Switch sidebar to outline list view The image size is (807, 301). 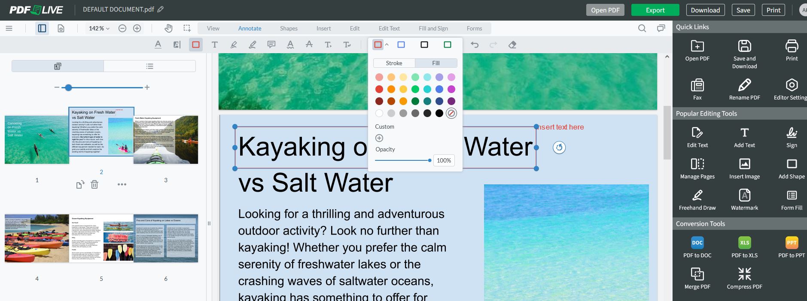149,66
